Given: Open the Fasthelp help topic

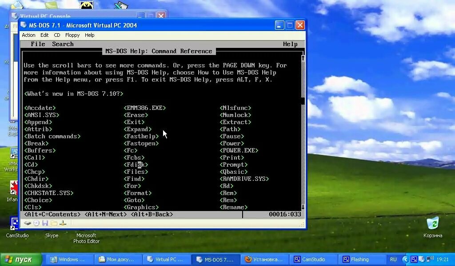Looking at the screenshot, I should pyautogui.click(x=141, y=136).
